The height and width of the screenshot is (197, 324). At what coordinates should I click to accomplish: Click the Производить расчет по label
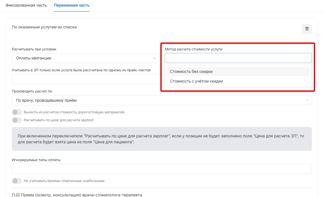[32, 91]
